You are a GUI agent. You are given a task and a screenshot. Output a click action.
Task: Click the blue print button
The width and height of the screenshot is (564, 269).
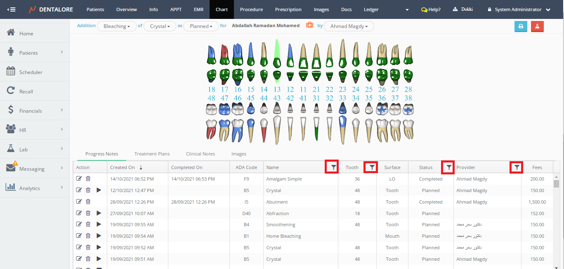pos(521,26)
